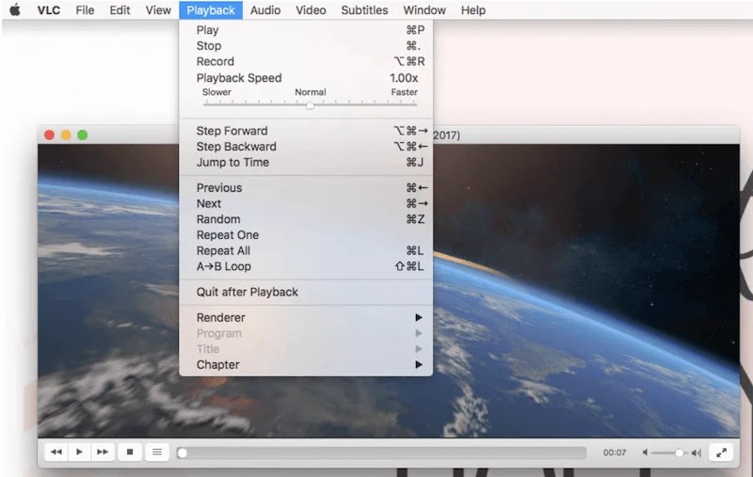Click the 00:07 elapsed time display
Viewport: 753px width, 477px height.
[x=615, y=453]
